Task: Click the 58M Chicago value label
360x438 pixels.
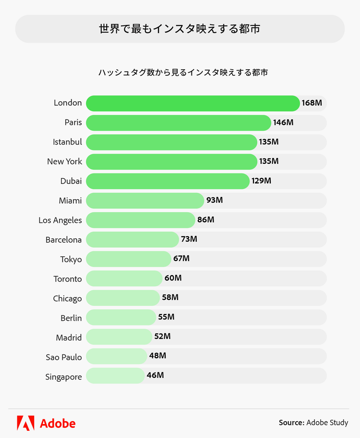Action: [x=170, y=297]
